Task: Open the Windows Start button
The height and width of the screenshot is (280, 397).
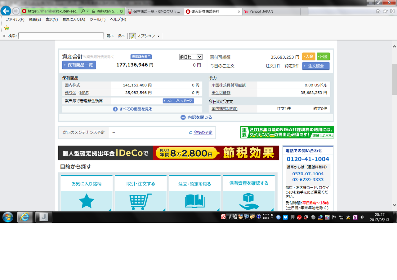Action: click(7, 217)
